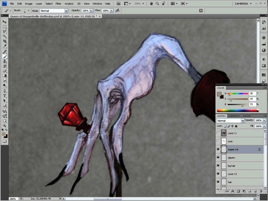Select the Move tool

click(5, 22)
